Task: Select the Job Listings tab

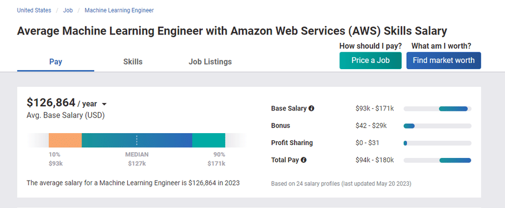Action: coord(210,62)
